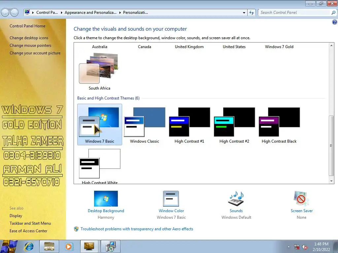
Task: Open Troubleshoot transparency and Aero effects link
Action: coord(137,229)
